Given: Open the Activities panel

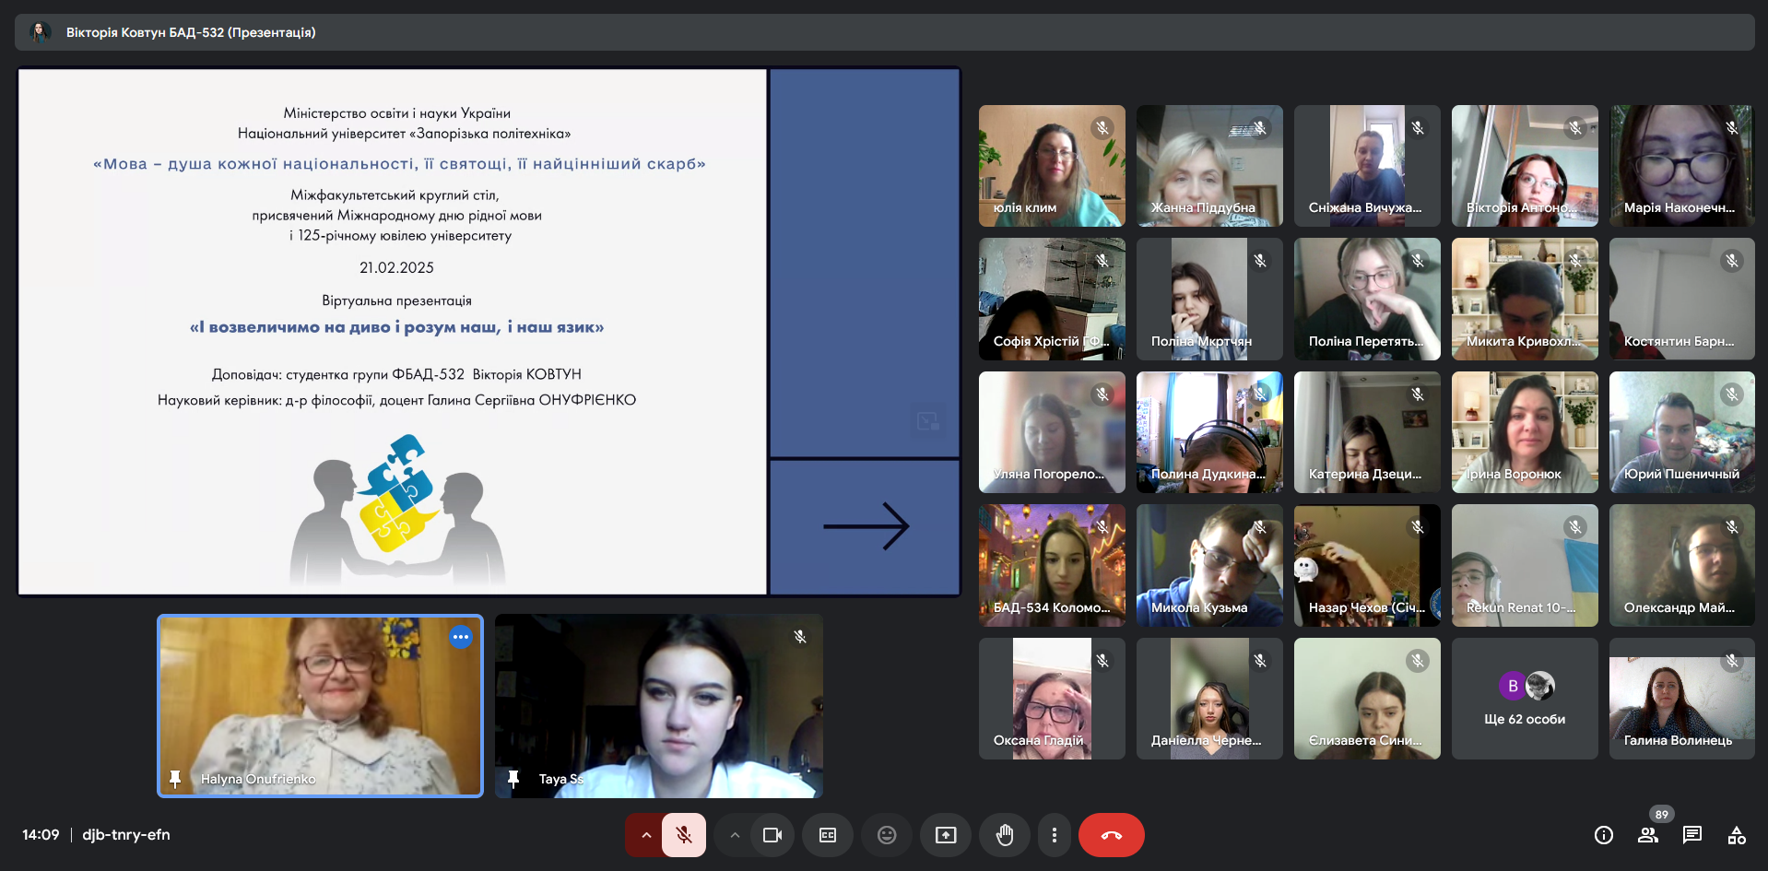Looking at the screenshot, I should [1737, 835].
